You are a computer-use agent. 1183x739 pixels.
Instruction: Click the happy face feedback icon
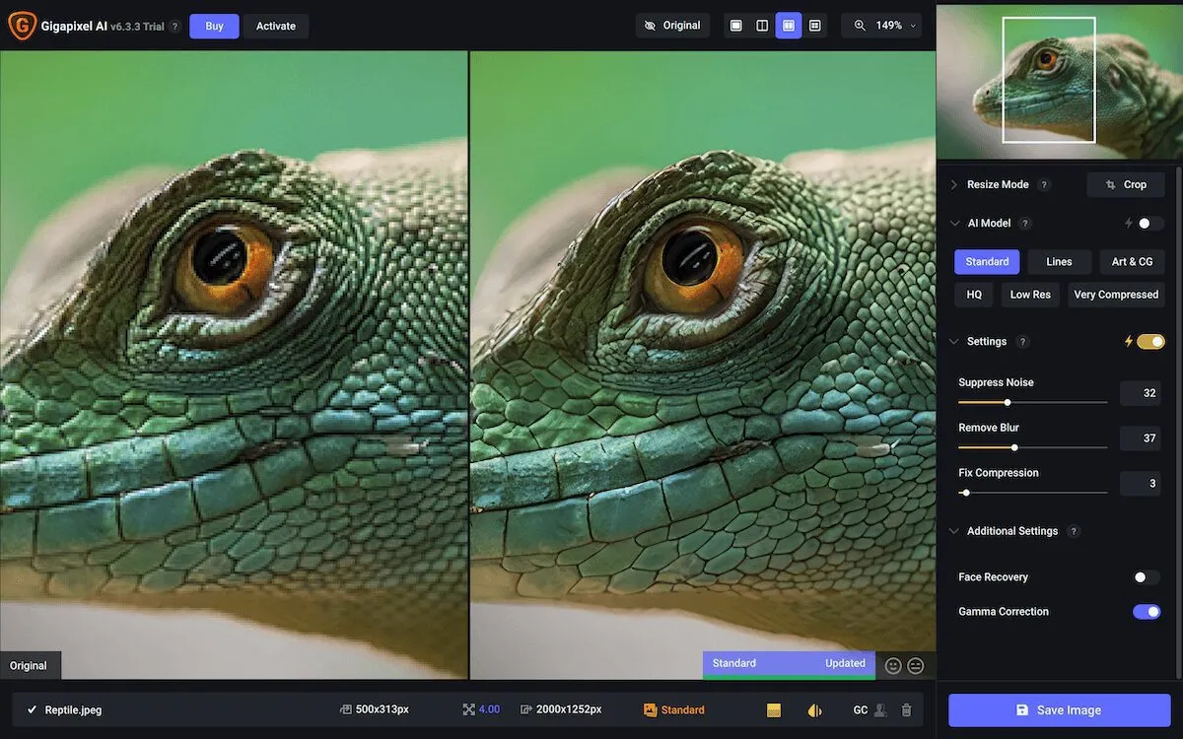[893, 665]
